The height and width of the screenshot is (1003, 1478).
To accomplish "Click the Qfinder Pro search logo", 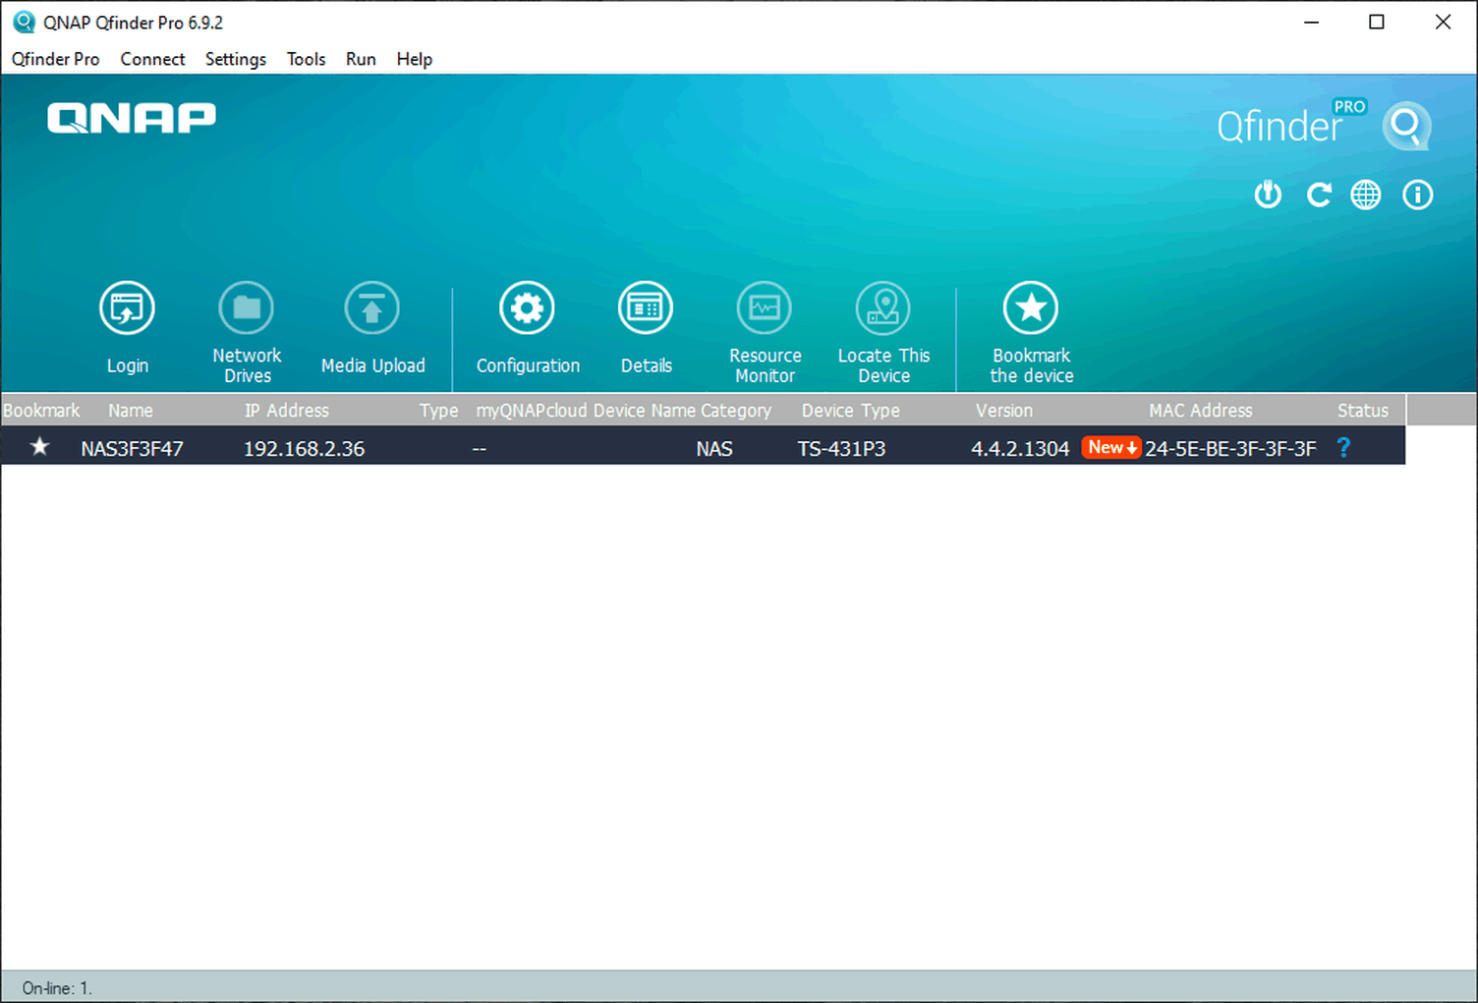I will click(1406, 126).
